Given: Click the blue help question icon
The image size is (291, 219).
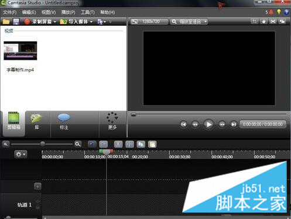Looking at the screenshot, I should point(286,12).
